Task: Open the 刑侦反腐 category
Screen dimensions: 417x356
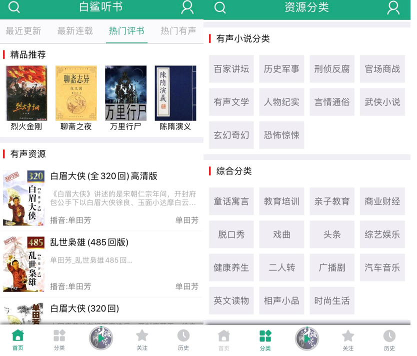Action: (x=332, y=69)
